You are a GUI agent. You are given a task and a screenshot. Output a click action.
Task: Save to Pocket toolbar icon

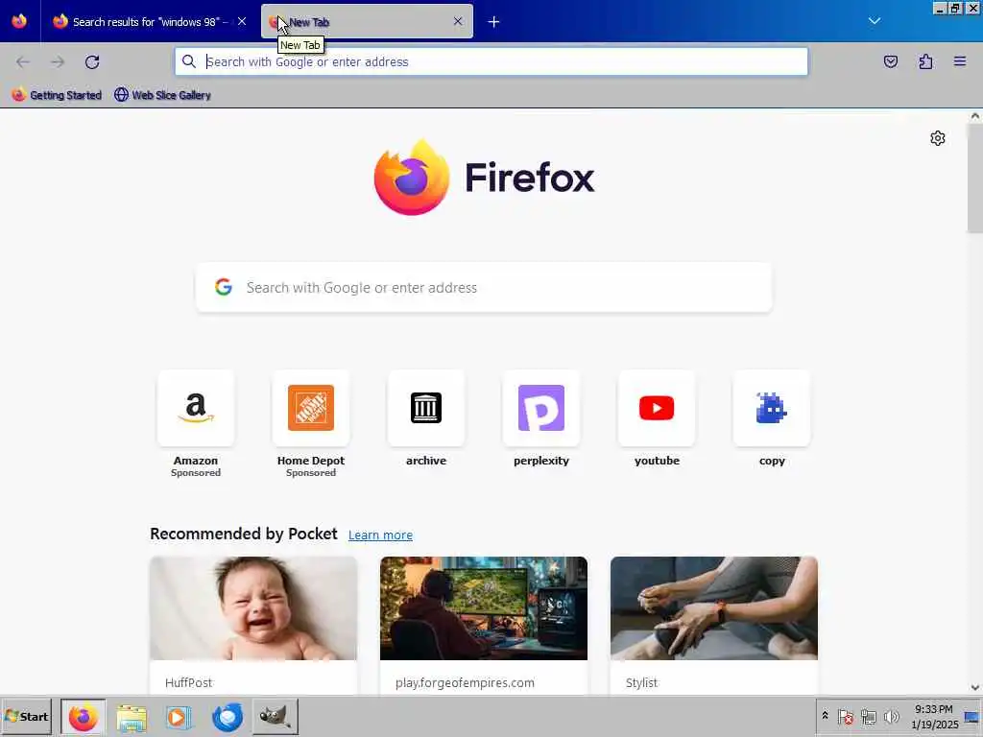coord(891,61)
